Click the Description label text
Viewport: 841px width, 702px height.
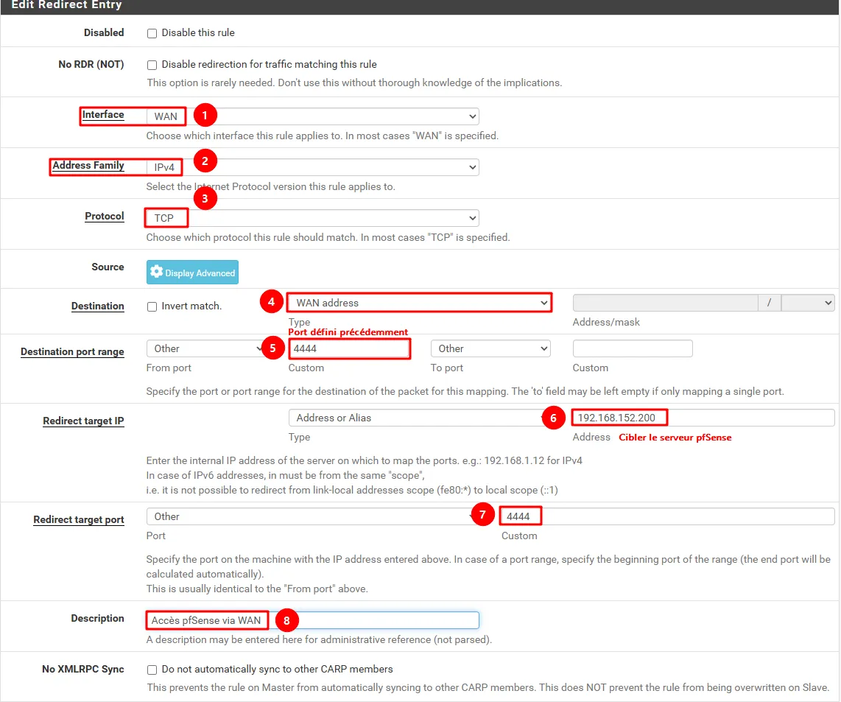[x=98, y=619]
